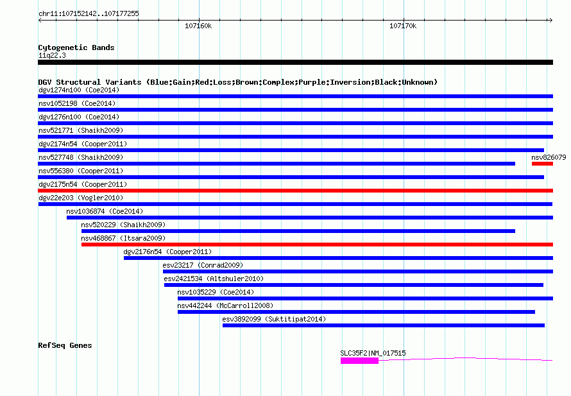This screenshot has height=396, width=571.
Task: Open the DGV Structural Variants track heading
Action: pos(237,82)
